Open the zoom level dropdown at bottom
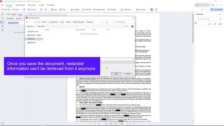 click(x=127, y=124)
